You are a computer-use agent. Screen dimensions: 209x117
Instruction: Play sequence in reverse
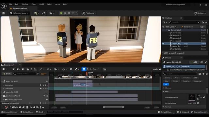[23, 107]
